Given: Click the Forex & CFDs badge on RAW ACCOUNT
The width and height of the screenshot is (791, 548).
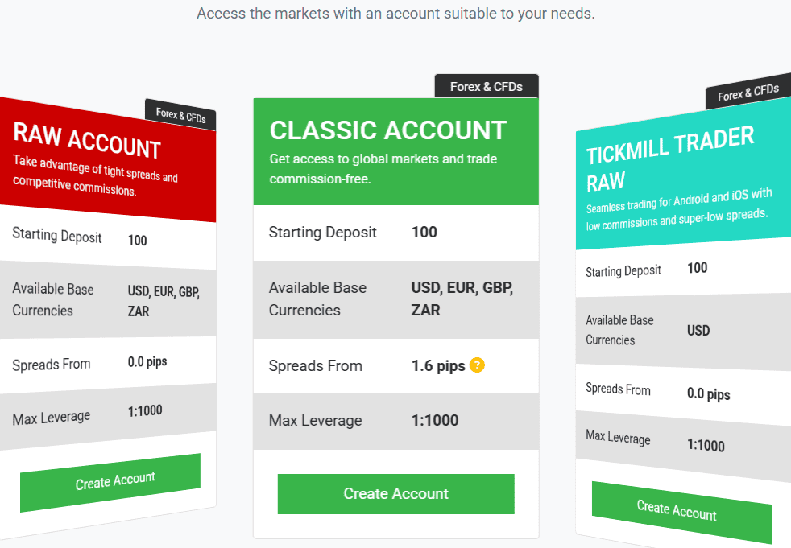Looking at the screenshot, I should click(179, 115).
